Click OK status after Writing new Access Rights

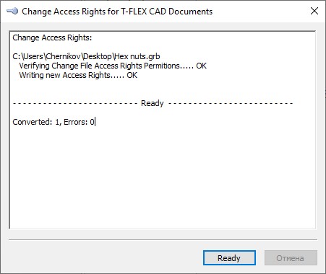[132, 75]
